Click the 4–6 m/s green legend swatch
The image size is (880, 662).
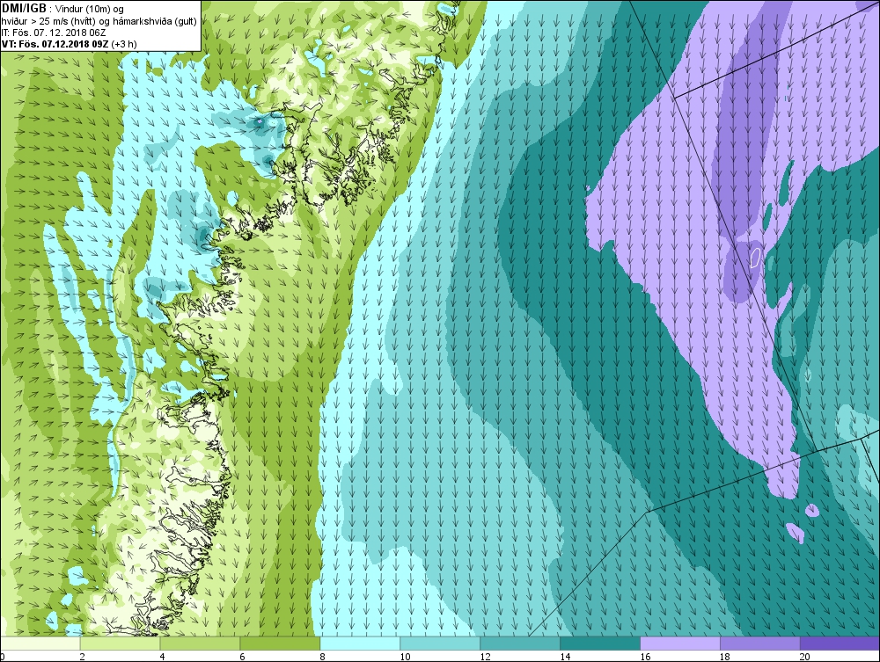pyautogui.click(x=201, y=644)
